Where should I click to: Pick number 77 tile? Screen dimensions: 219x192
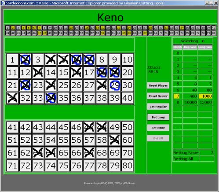pos(89,166)
